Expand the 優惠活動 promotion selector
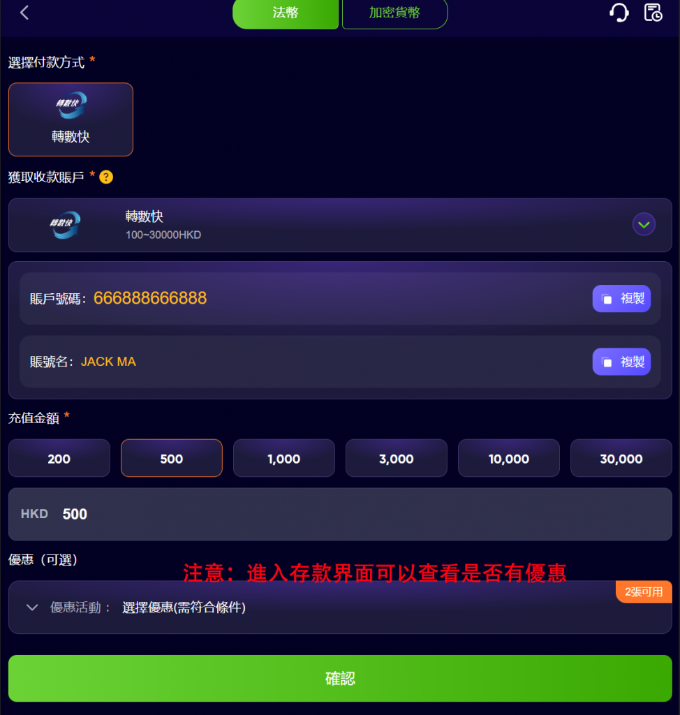 pyautogui.click(x=340, y=607)
